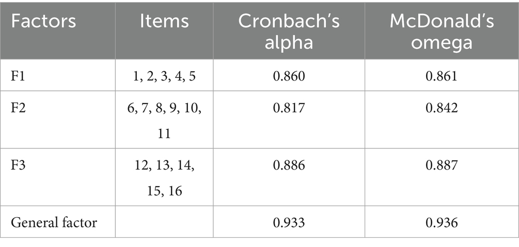Select the General factor omega value 0.936

[442, 222]
